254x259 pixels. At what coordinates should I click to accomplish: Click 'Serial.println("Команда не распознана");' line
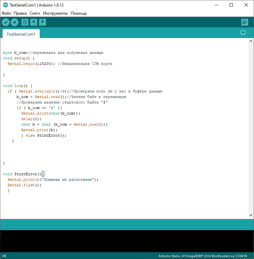pos(53,179)
